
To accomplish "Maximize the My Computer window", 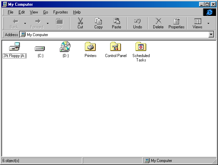I will (207, 4).
